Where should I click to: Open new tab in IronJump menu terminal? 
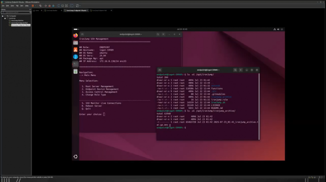(x=82, y=34)
